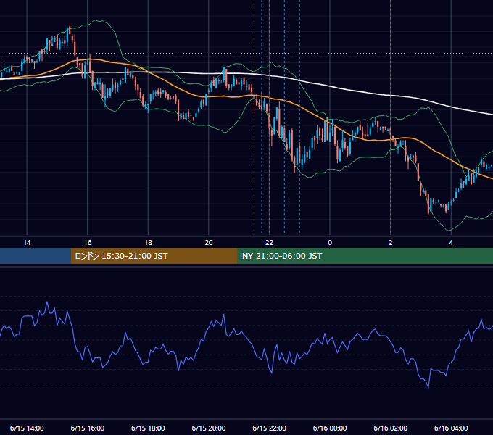Click the NY 21:00-06:00 JST session bar
The height and width of the screenshot is (435, 493).
coord(365,256)
